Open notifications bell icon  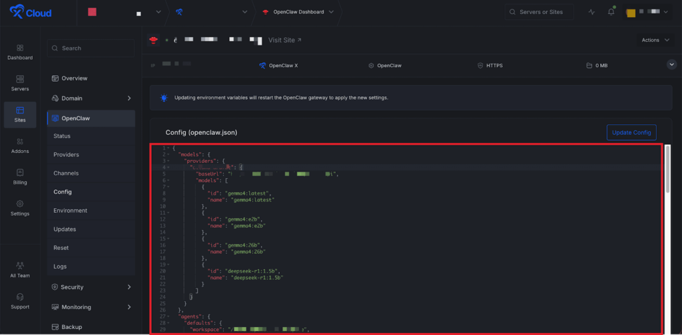click(x=611, y=12)
